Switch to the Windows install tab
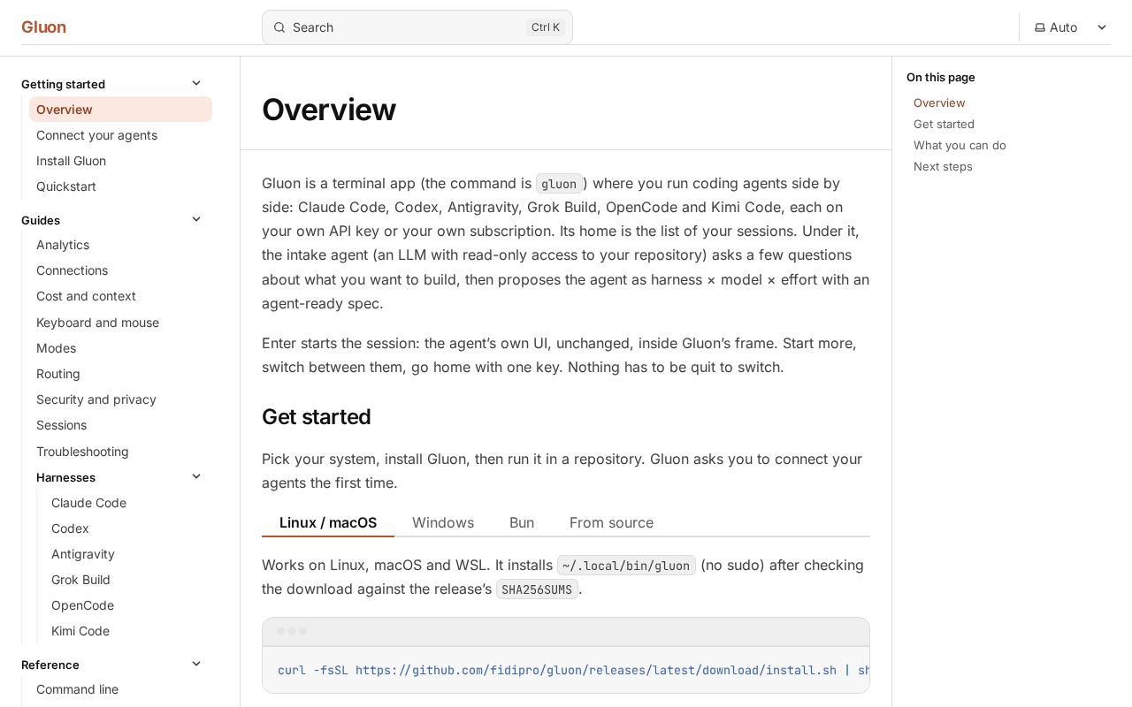The image size is (1132, 707). pyautogui.click(x=443, y=522)
